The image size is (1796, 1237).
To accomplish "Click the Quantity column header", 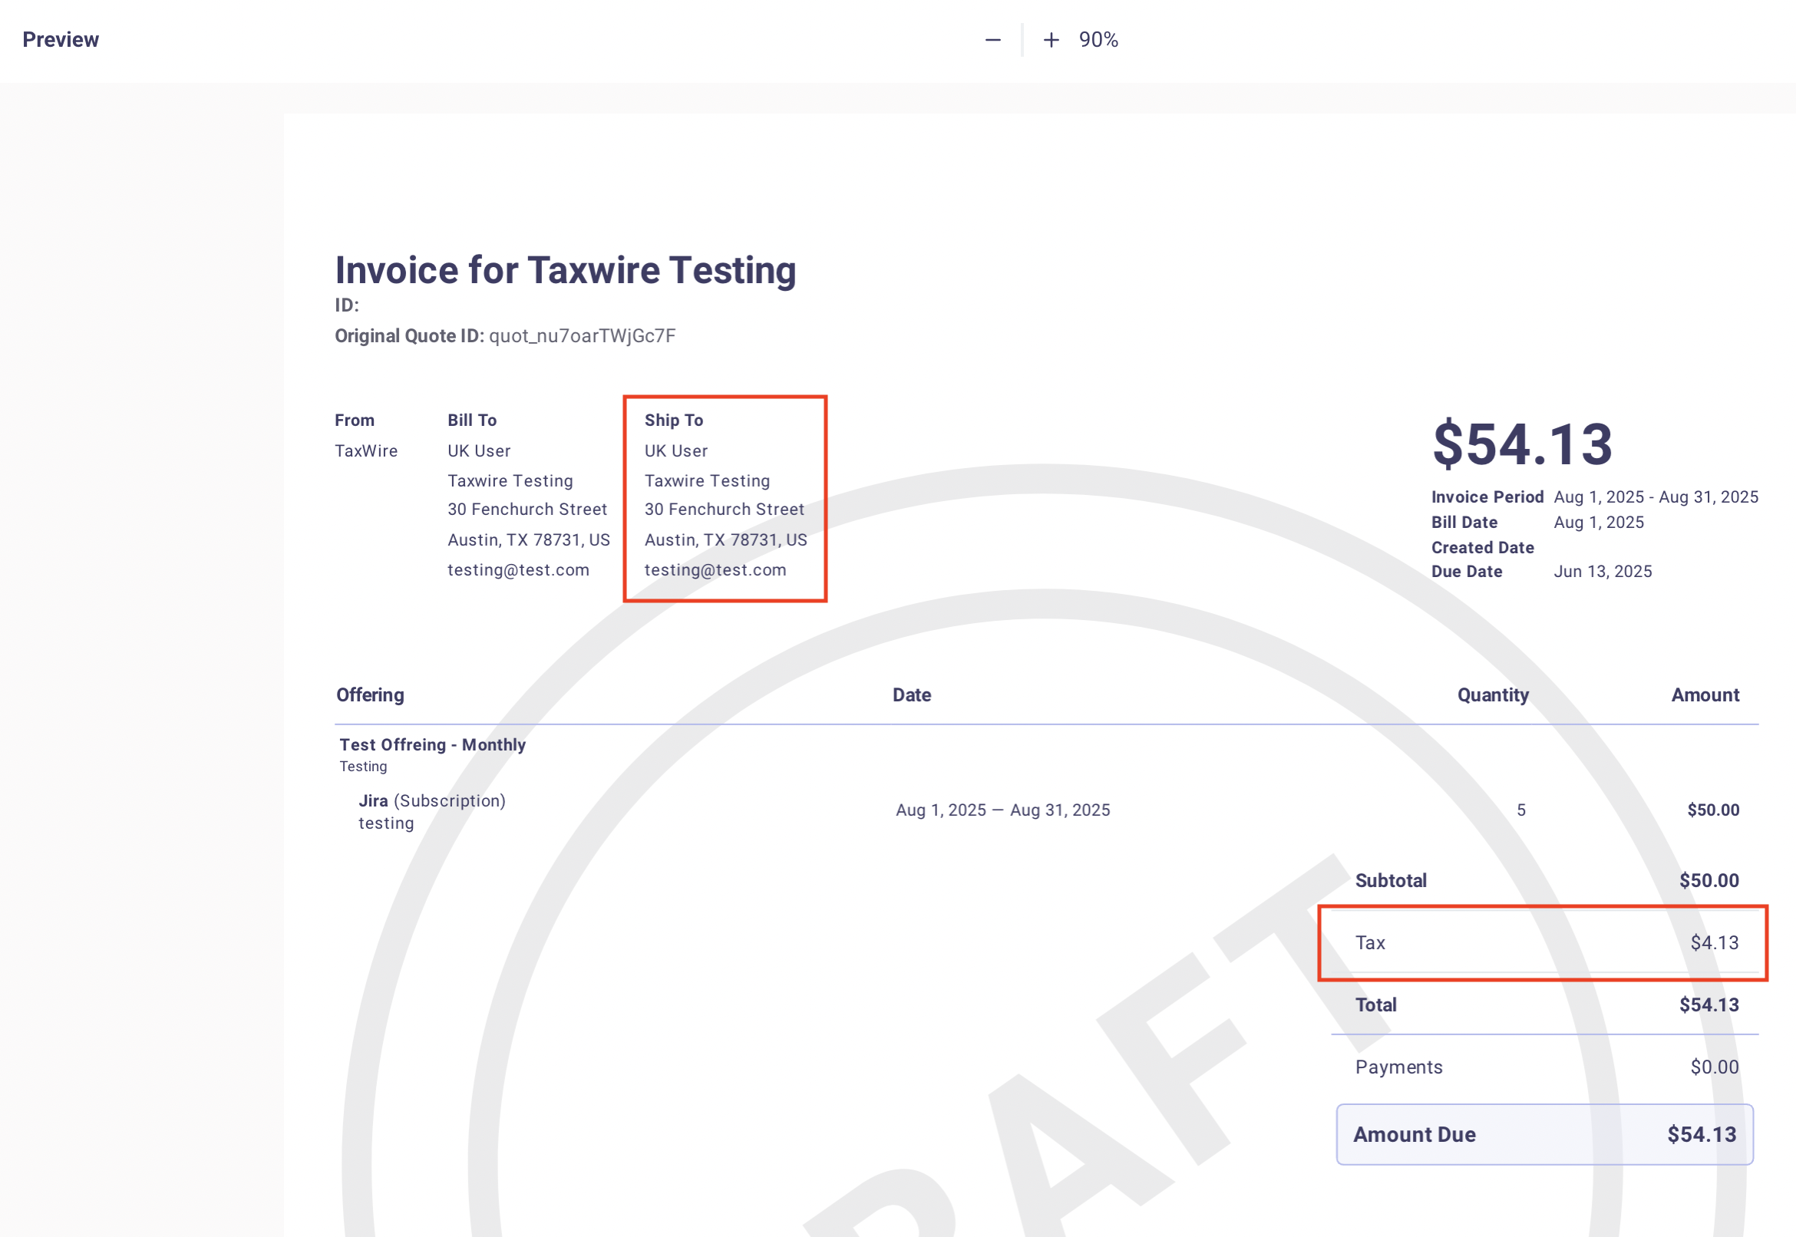I will (1492, 694).
